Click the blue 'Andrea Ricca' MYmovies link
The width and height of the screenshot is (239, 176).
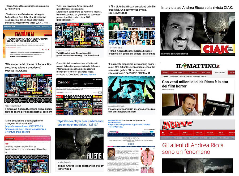click(x=115, y=120)
